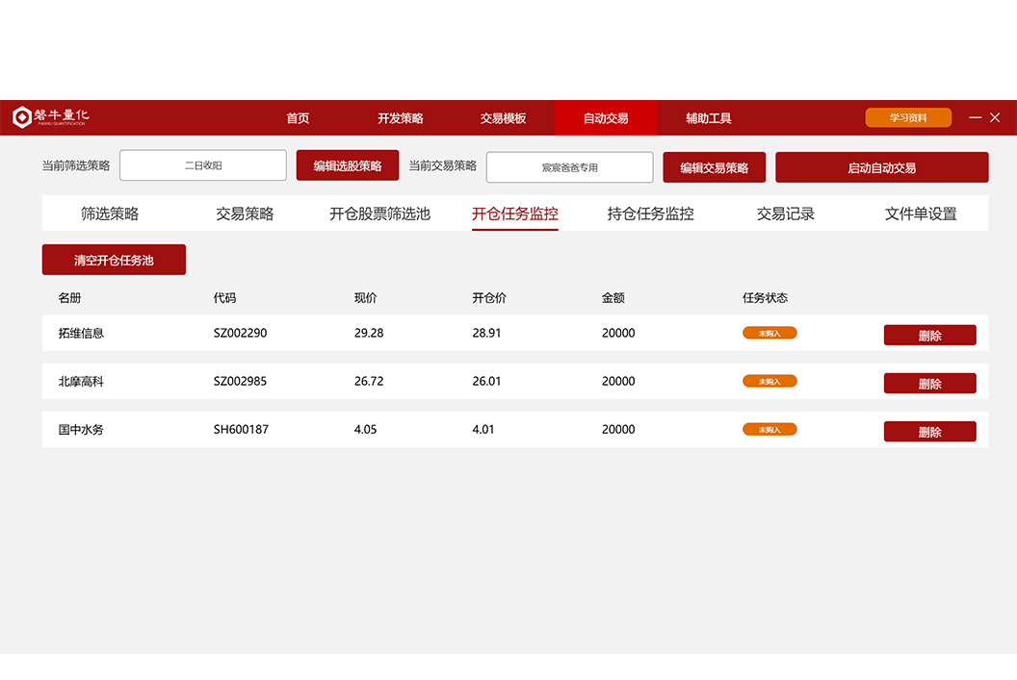View the 持仓任务监控 tab
The height and width of the screenshot is (680, 1017).
pyautogui.click(x=650, y=214)
